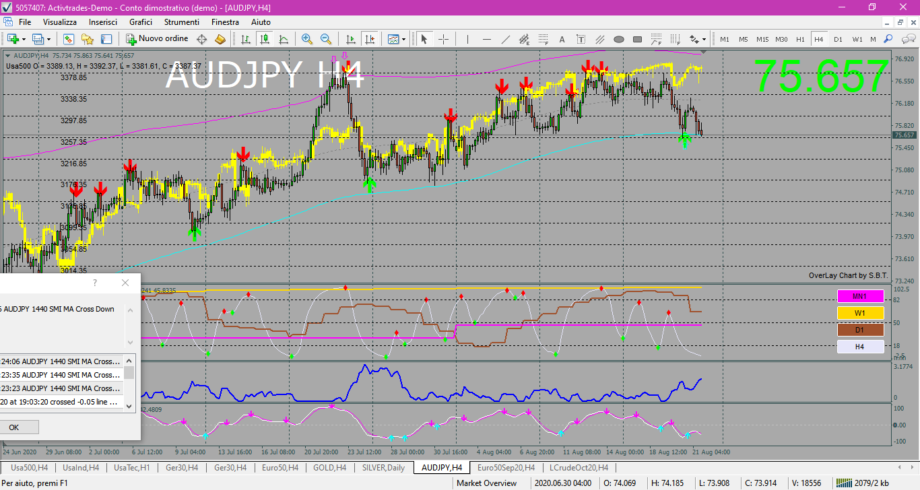The height and width of the screenshot is (490, 920).
Task: Switch to candlestick chart mode
Action: 265,39
